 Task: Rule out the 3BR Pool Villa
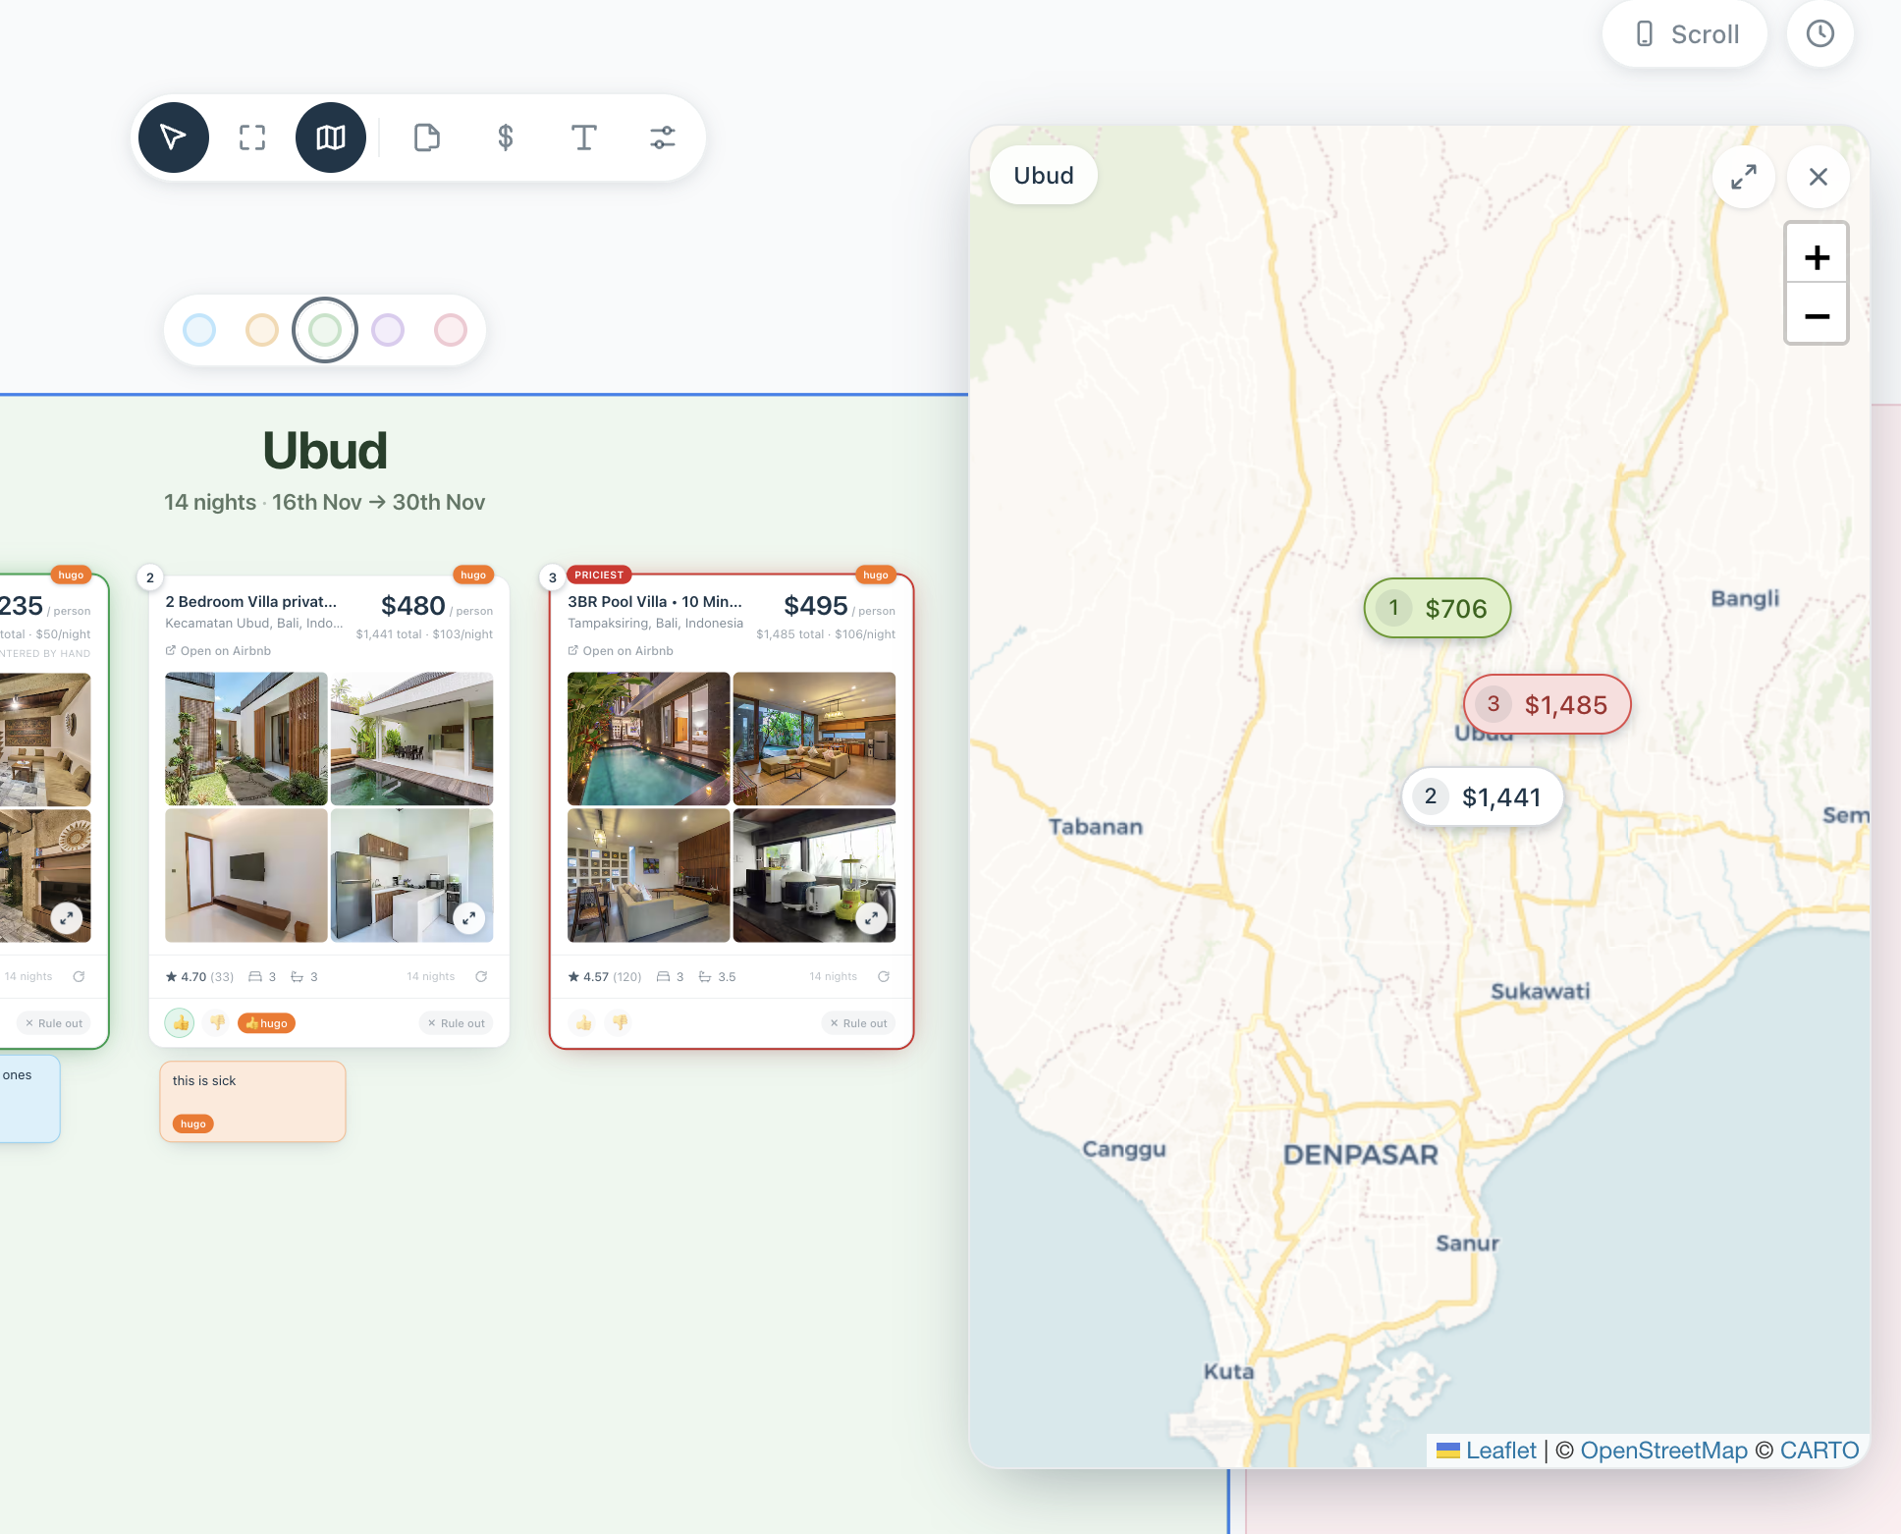coord(859,1023)
